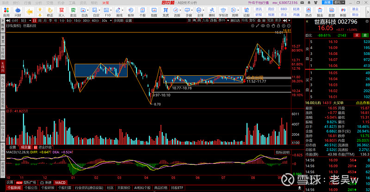Expand toolbar with right chevron arrow

pos(367,12)
